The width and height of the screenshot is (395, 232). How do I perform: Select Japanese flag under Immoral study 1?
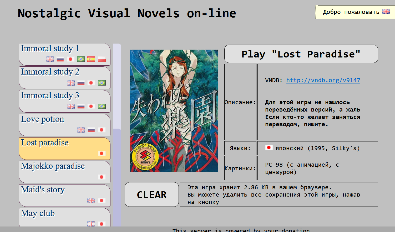coord(70,59)
